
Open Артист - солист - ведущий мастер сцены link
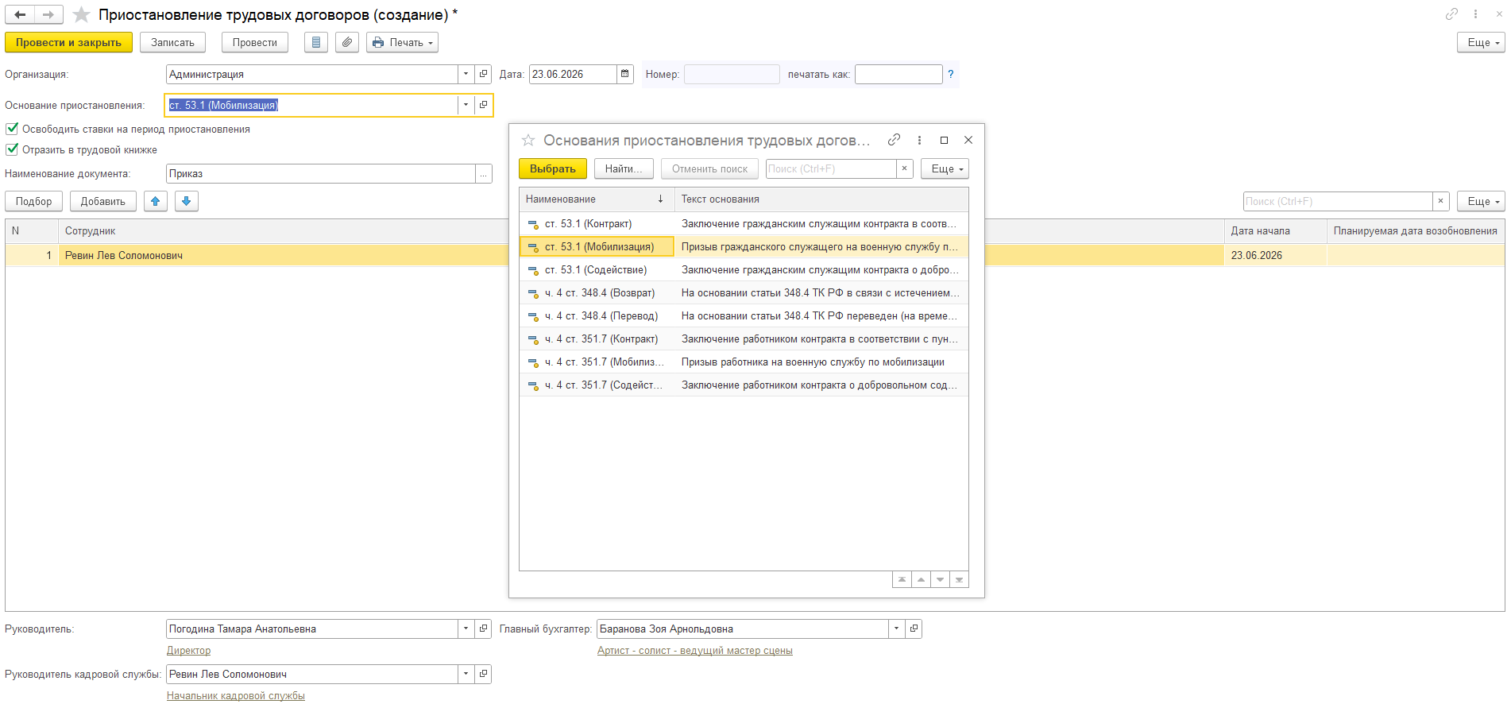pos(695,650)
